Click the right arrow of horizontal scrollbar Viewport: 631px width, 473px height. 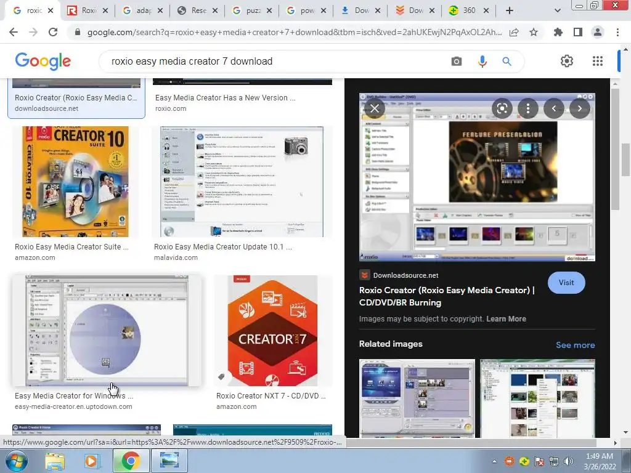[615, 443]
